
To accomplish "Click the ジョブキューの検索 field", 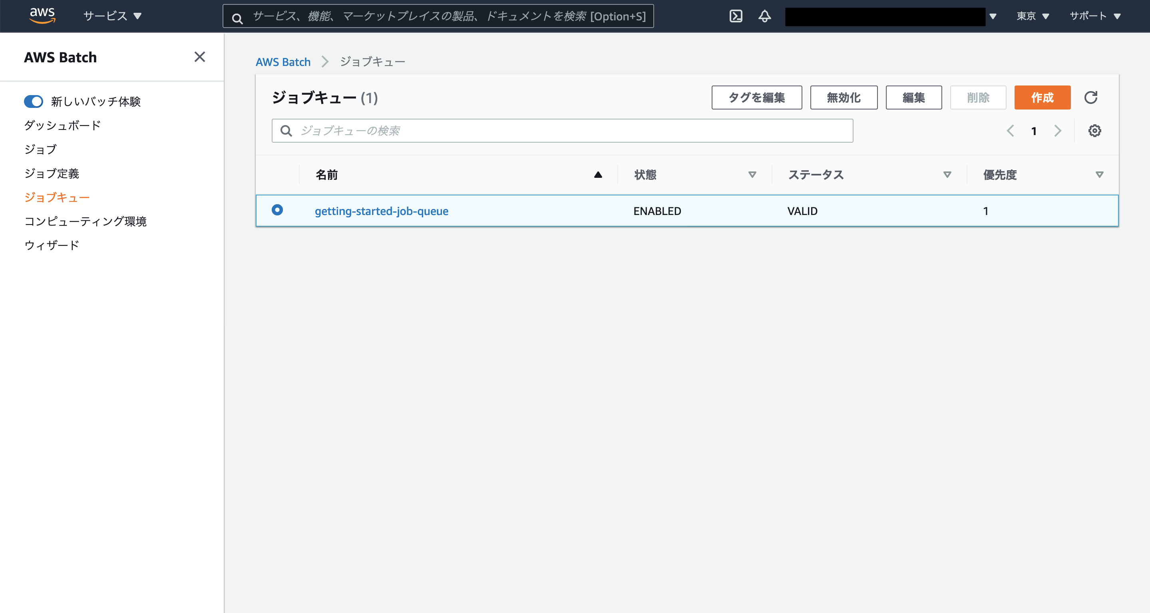I will [x=562, y=131].
